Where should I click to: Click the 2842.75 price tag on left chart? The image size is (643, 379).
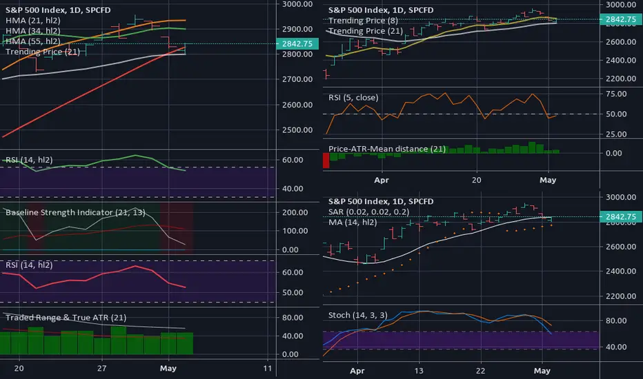coord(298,44)
